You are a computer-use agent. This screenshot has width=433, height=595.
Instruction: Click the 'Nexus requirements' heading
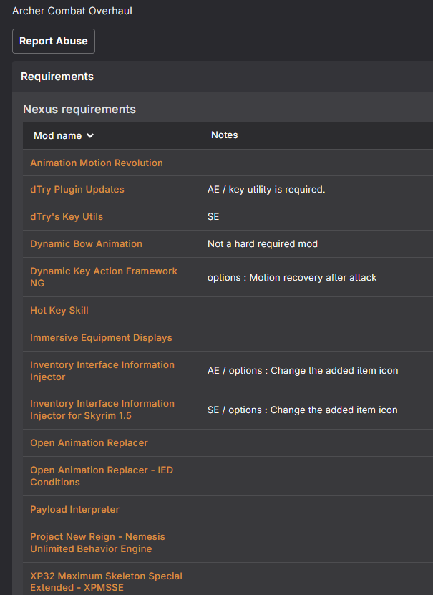[79, 110]
